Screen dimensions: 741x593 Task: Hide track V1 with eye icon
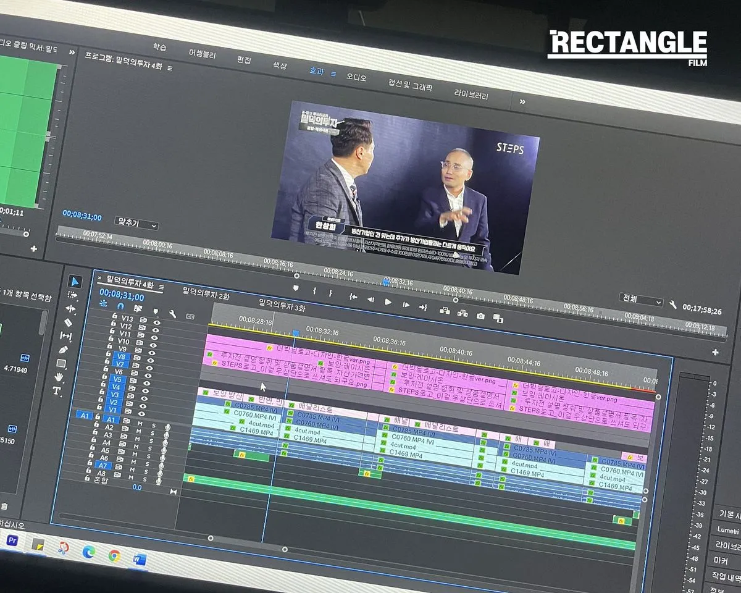click(x=142, y=413)
